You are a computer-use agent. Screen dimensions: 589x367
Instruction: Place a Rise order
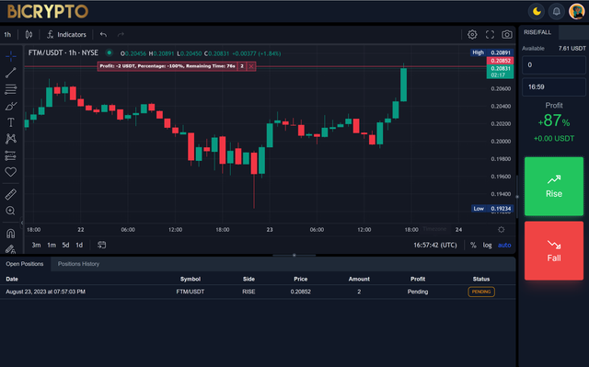tap(554, 187)
